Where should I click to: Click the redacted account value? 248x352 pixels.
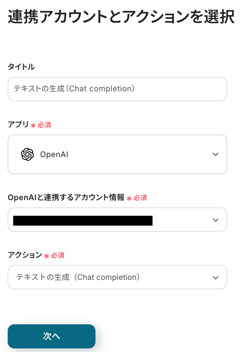(x=83, y=221)
